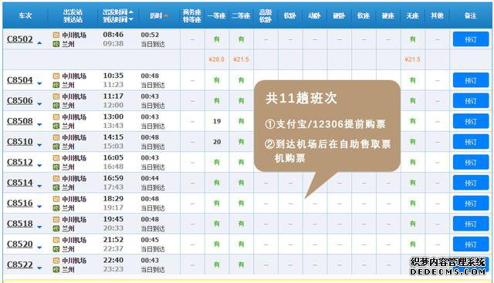This screenshot has width=494, height=283.
Task: Open train C8522 details link
Action: pyautogui.click(x=20, y=264)
